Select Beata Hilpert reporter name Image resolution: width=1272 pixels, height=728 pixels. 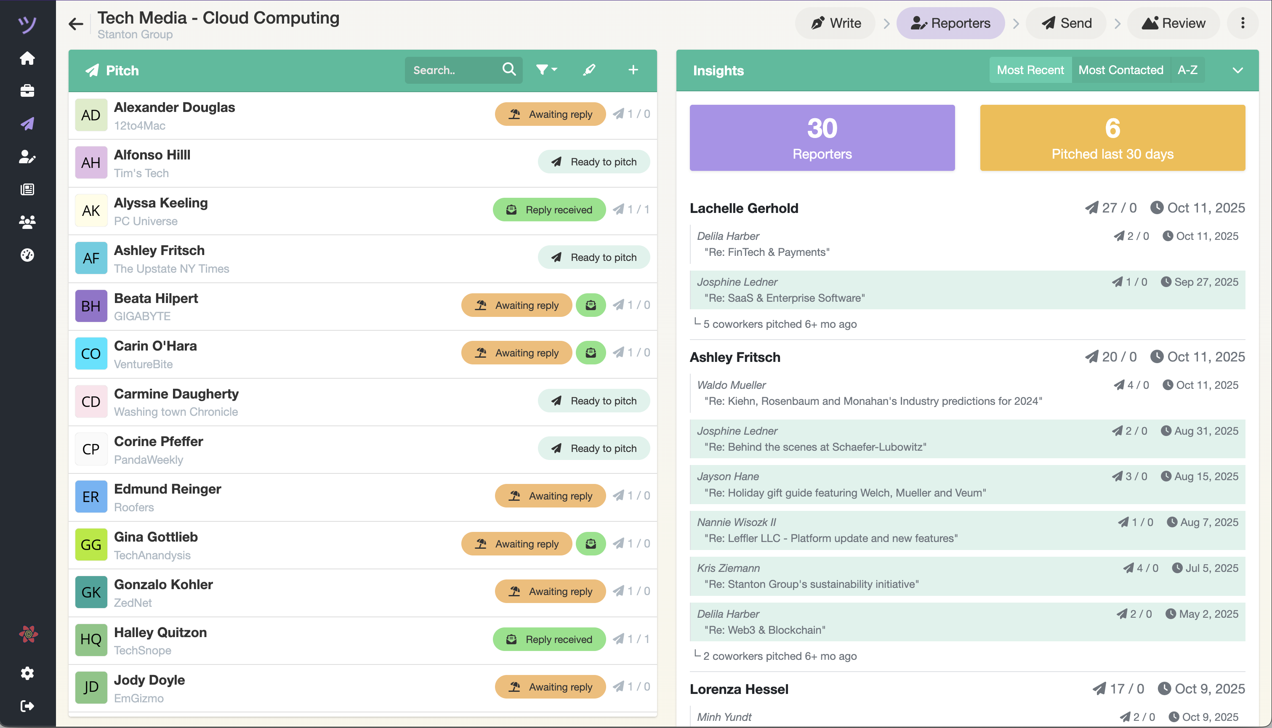(x=155, y=298)
